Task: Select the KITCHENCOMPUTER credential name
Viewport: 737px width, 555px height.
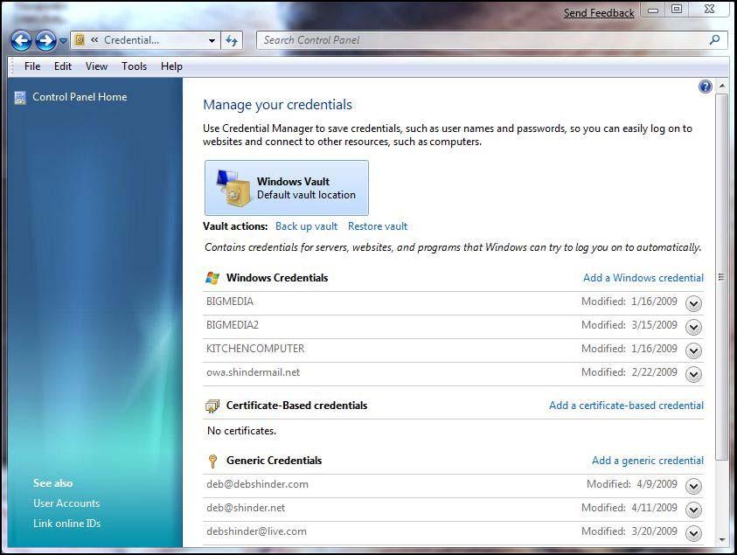Action: point(255,348)
